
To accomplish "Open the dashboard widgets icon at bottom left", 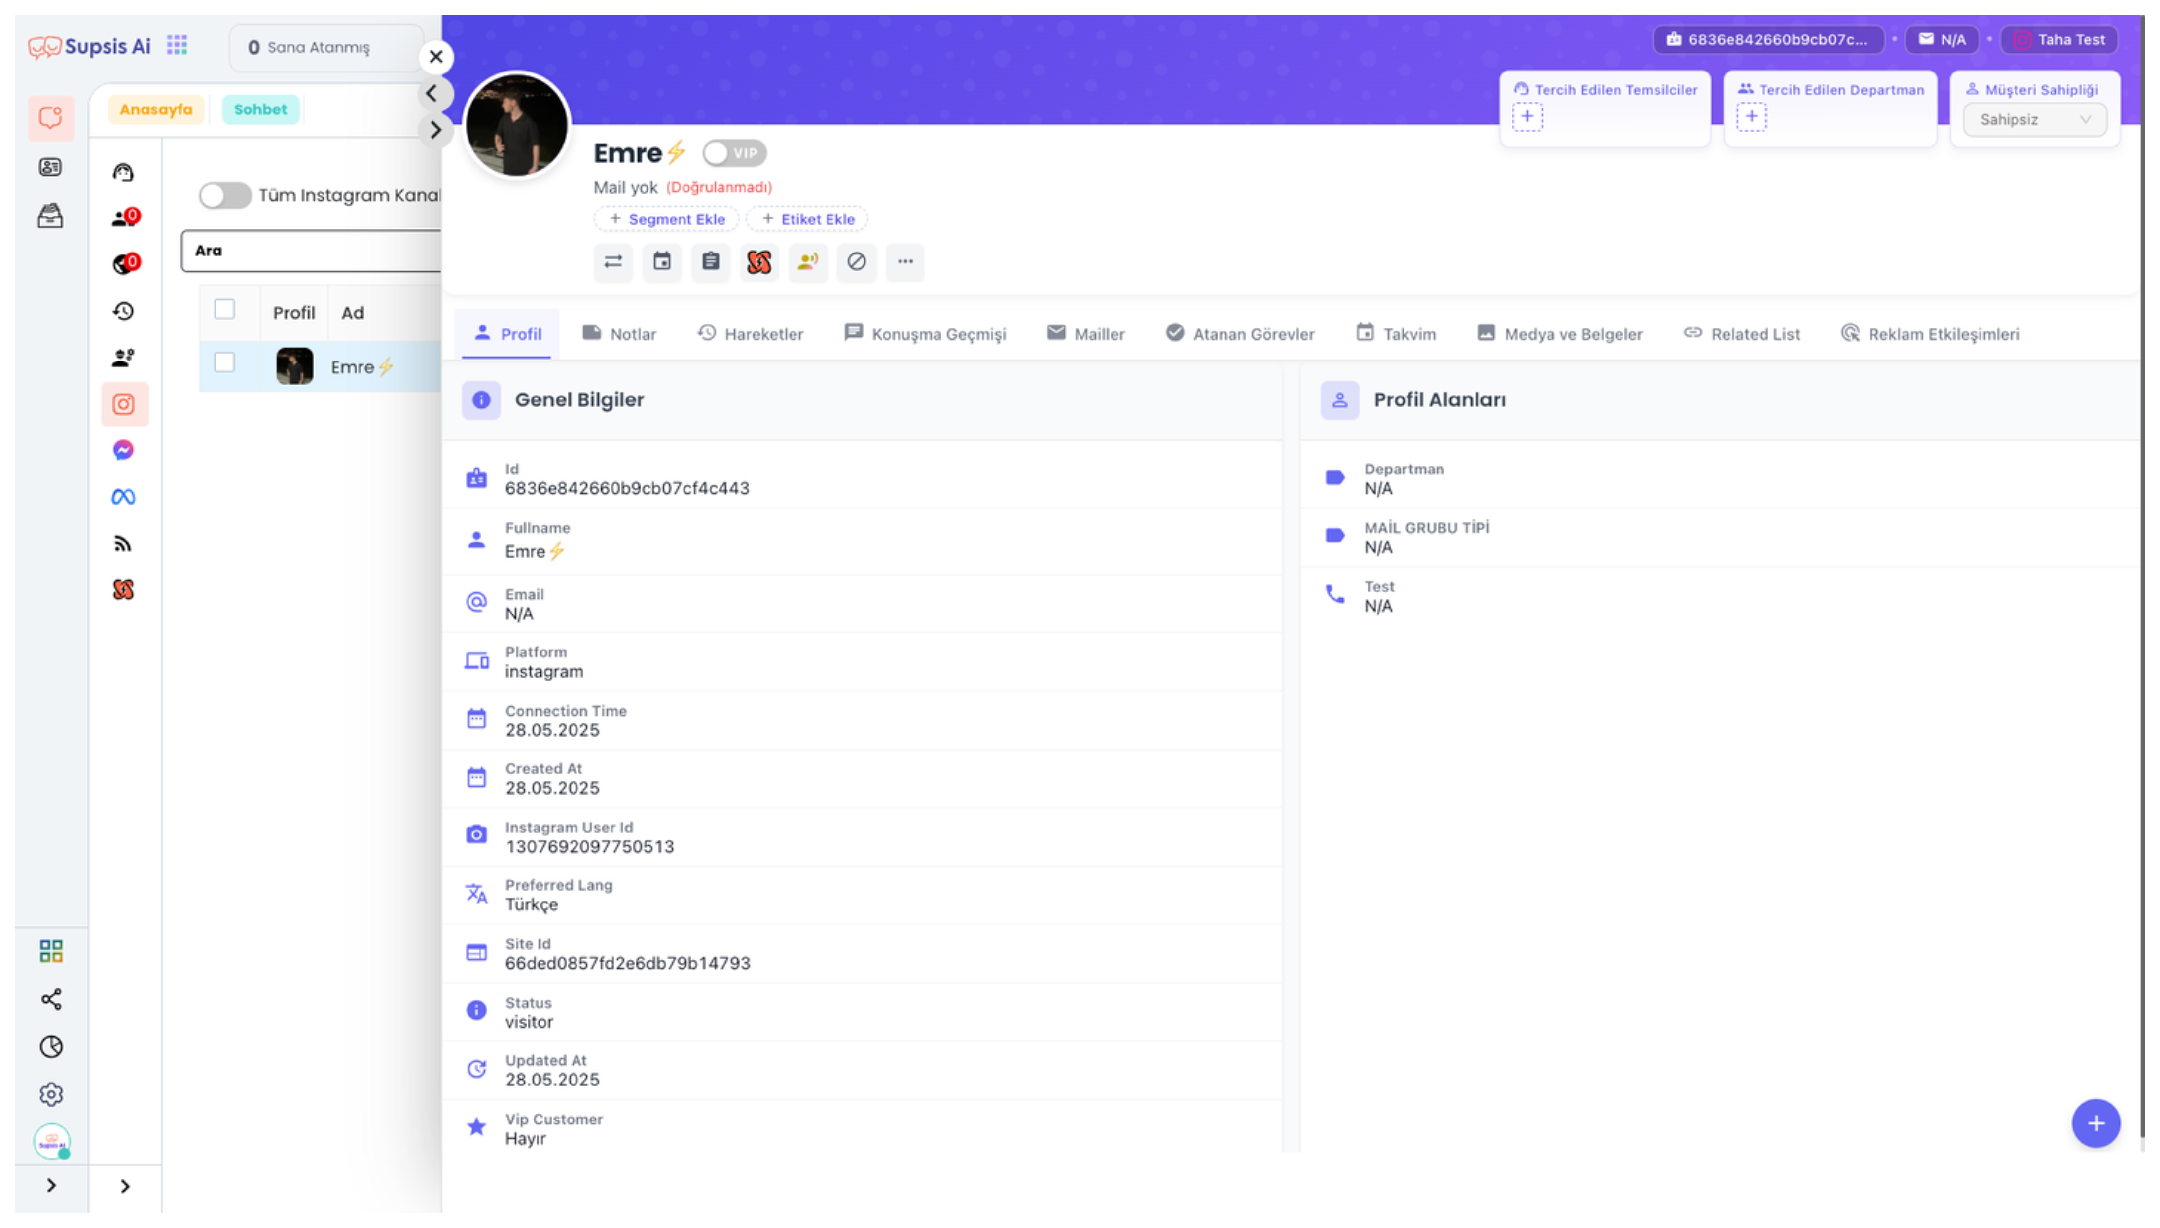I will (x=51, y=951).
